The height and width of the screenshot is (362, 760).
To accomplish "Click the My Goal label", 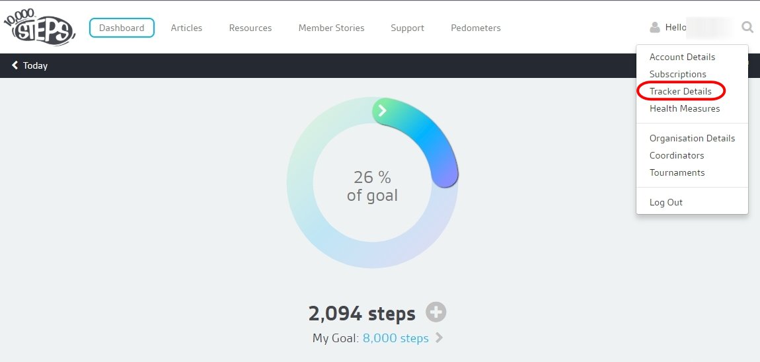I will (336, 338).
